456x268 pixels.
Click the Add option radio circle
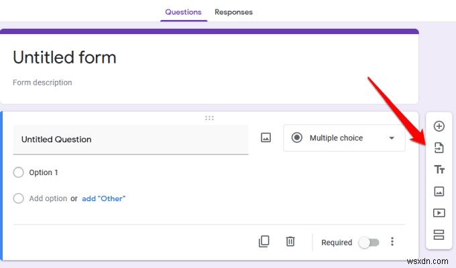19,198
